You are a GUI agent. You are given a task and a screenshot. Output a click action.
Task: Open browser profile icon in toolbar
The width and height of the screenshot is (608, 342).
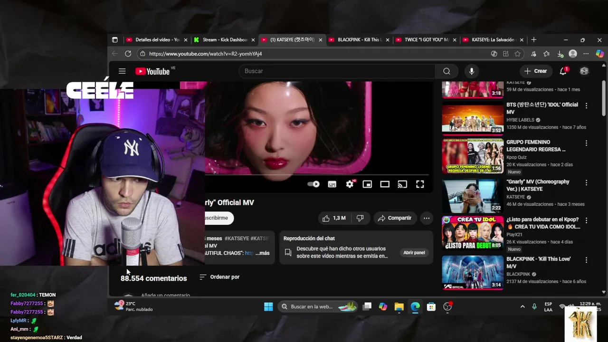(573, 54)
